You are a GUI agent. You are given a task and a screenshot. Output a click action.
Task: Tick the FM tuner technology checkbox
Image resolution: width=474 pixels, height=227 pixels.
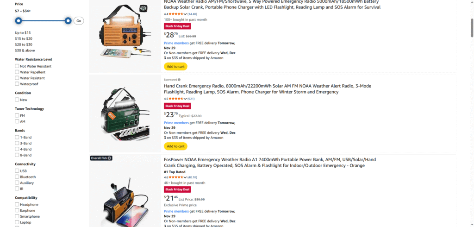(17, 115)
